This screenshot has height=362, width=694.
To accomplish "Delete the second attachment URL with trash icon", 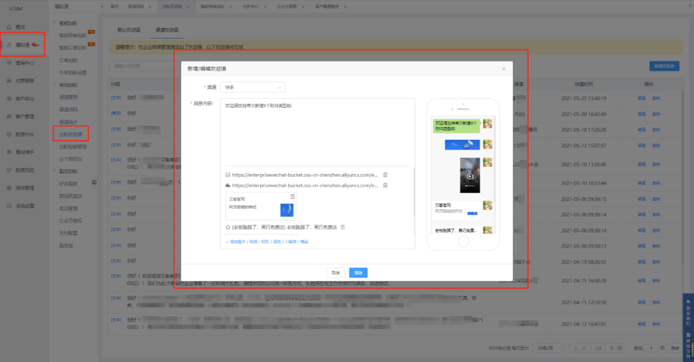I will (x=385, y=185).
